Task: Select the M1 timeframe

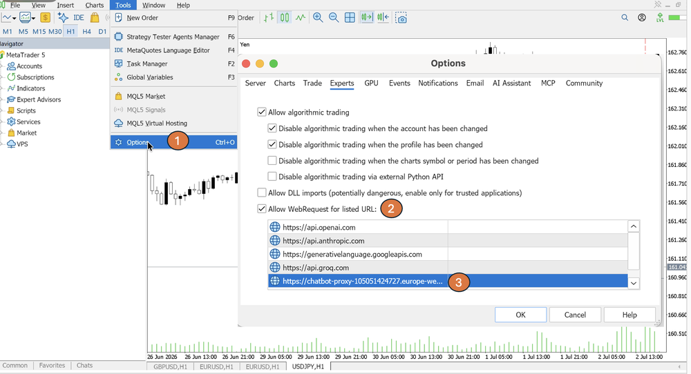Action: tap(8, 32)
